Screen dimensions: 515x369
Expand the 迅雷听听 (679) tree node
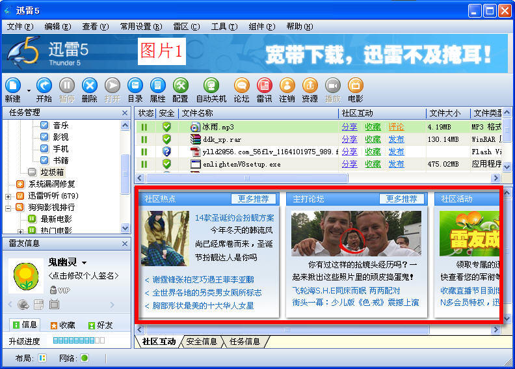tap(8, 197)
